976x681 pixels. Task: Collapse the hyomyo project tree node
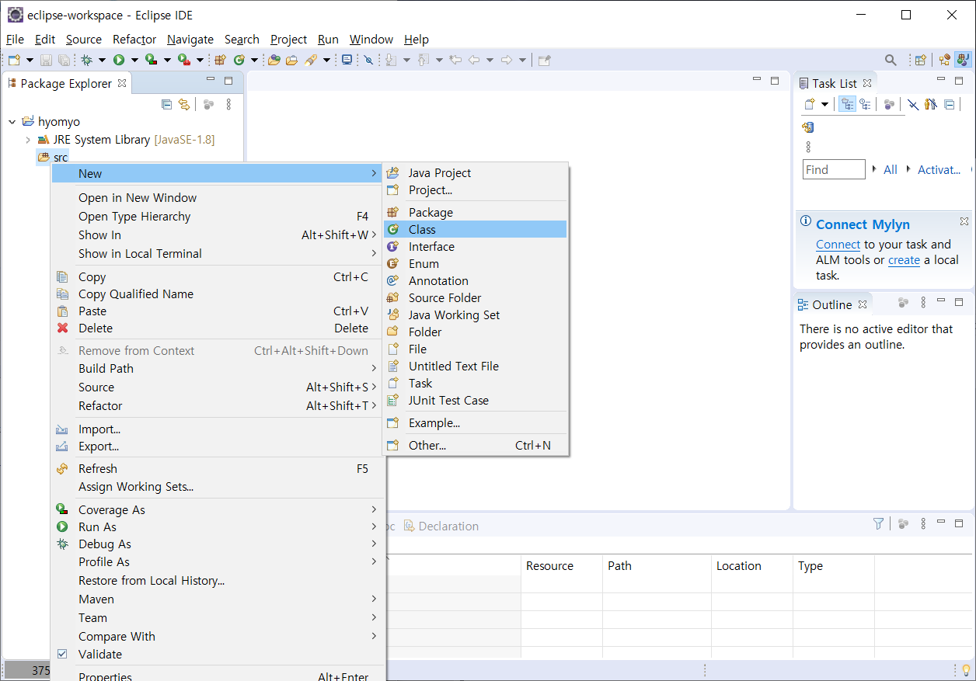pyautogui.click(x=12, y=122)
